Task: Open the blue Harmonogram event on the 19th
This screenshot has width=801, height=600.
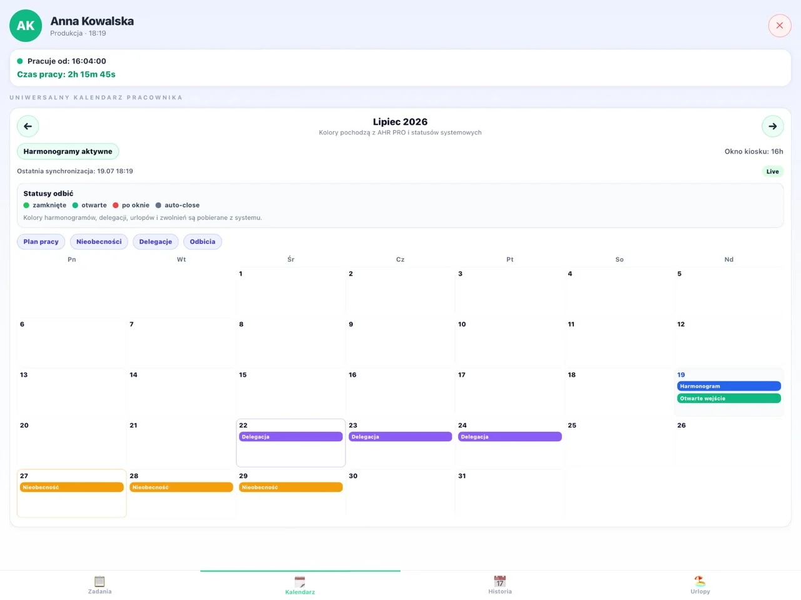Action: click(x=729, y=386)
